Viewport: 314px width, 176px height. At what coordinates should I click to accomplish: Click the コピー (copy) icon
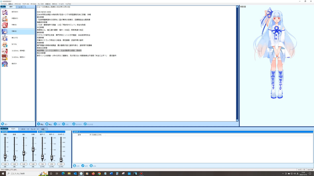[x=3, y=124]
